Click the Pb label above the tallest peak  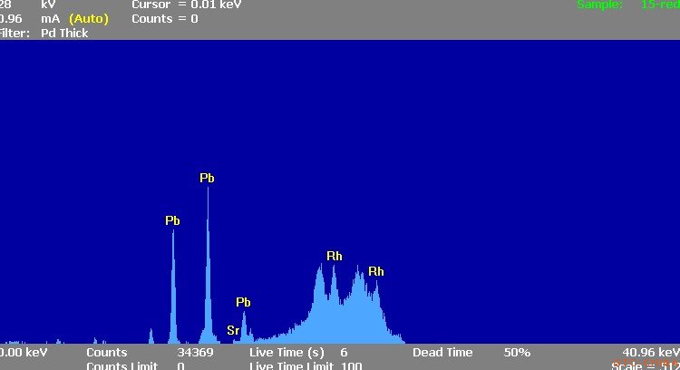pos(207,179)
